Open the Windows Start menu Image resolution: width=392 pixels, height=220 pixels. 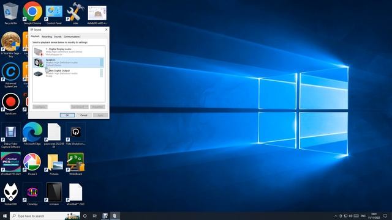(5, 216)
